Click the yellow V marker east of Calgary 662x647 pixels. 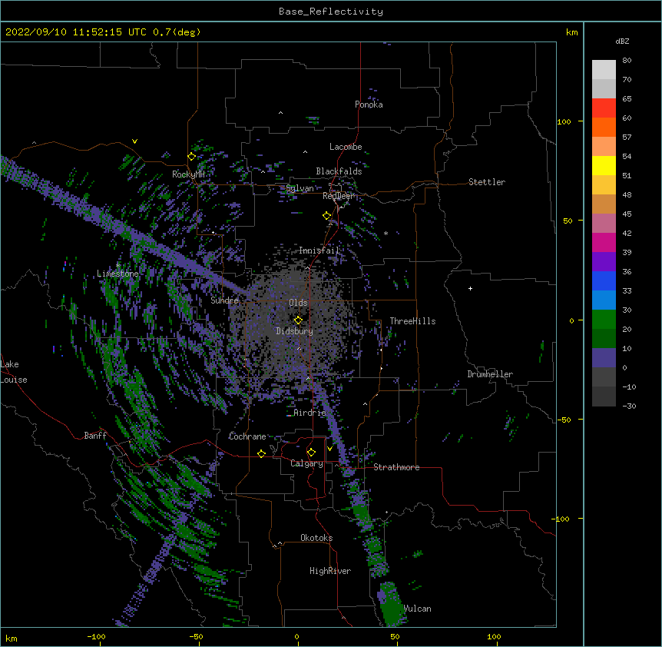[x=329, y=449]
